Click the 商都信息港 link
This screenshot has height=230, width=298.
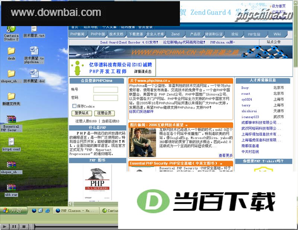[x=250, y=146]
